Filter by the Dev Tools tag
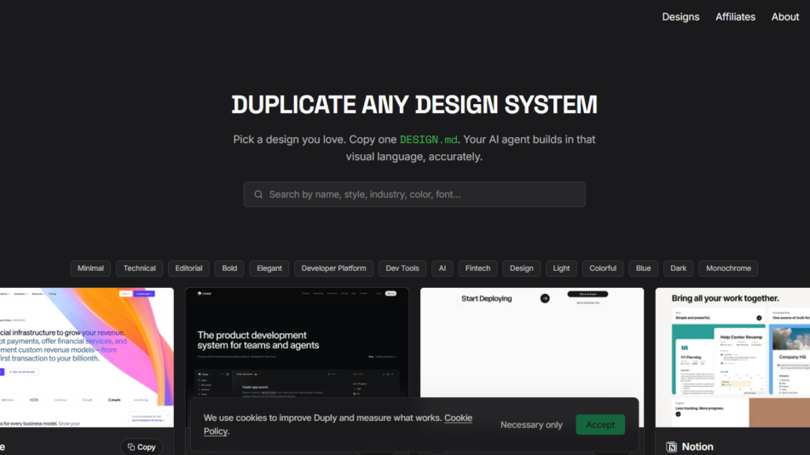 click(402, 268)
